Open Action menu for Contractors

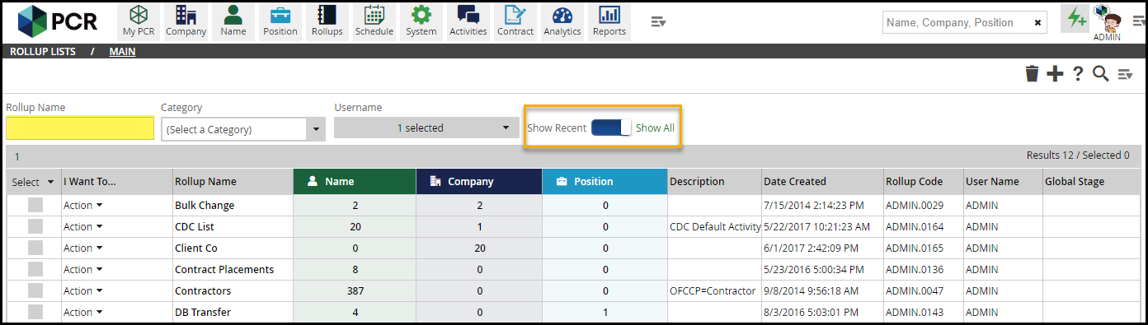pyautogui.click(x=83, y=291)
